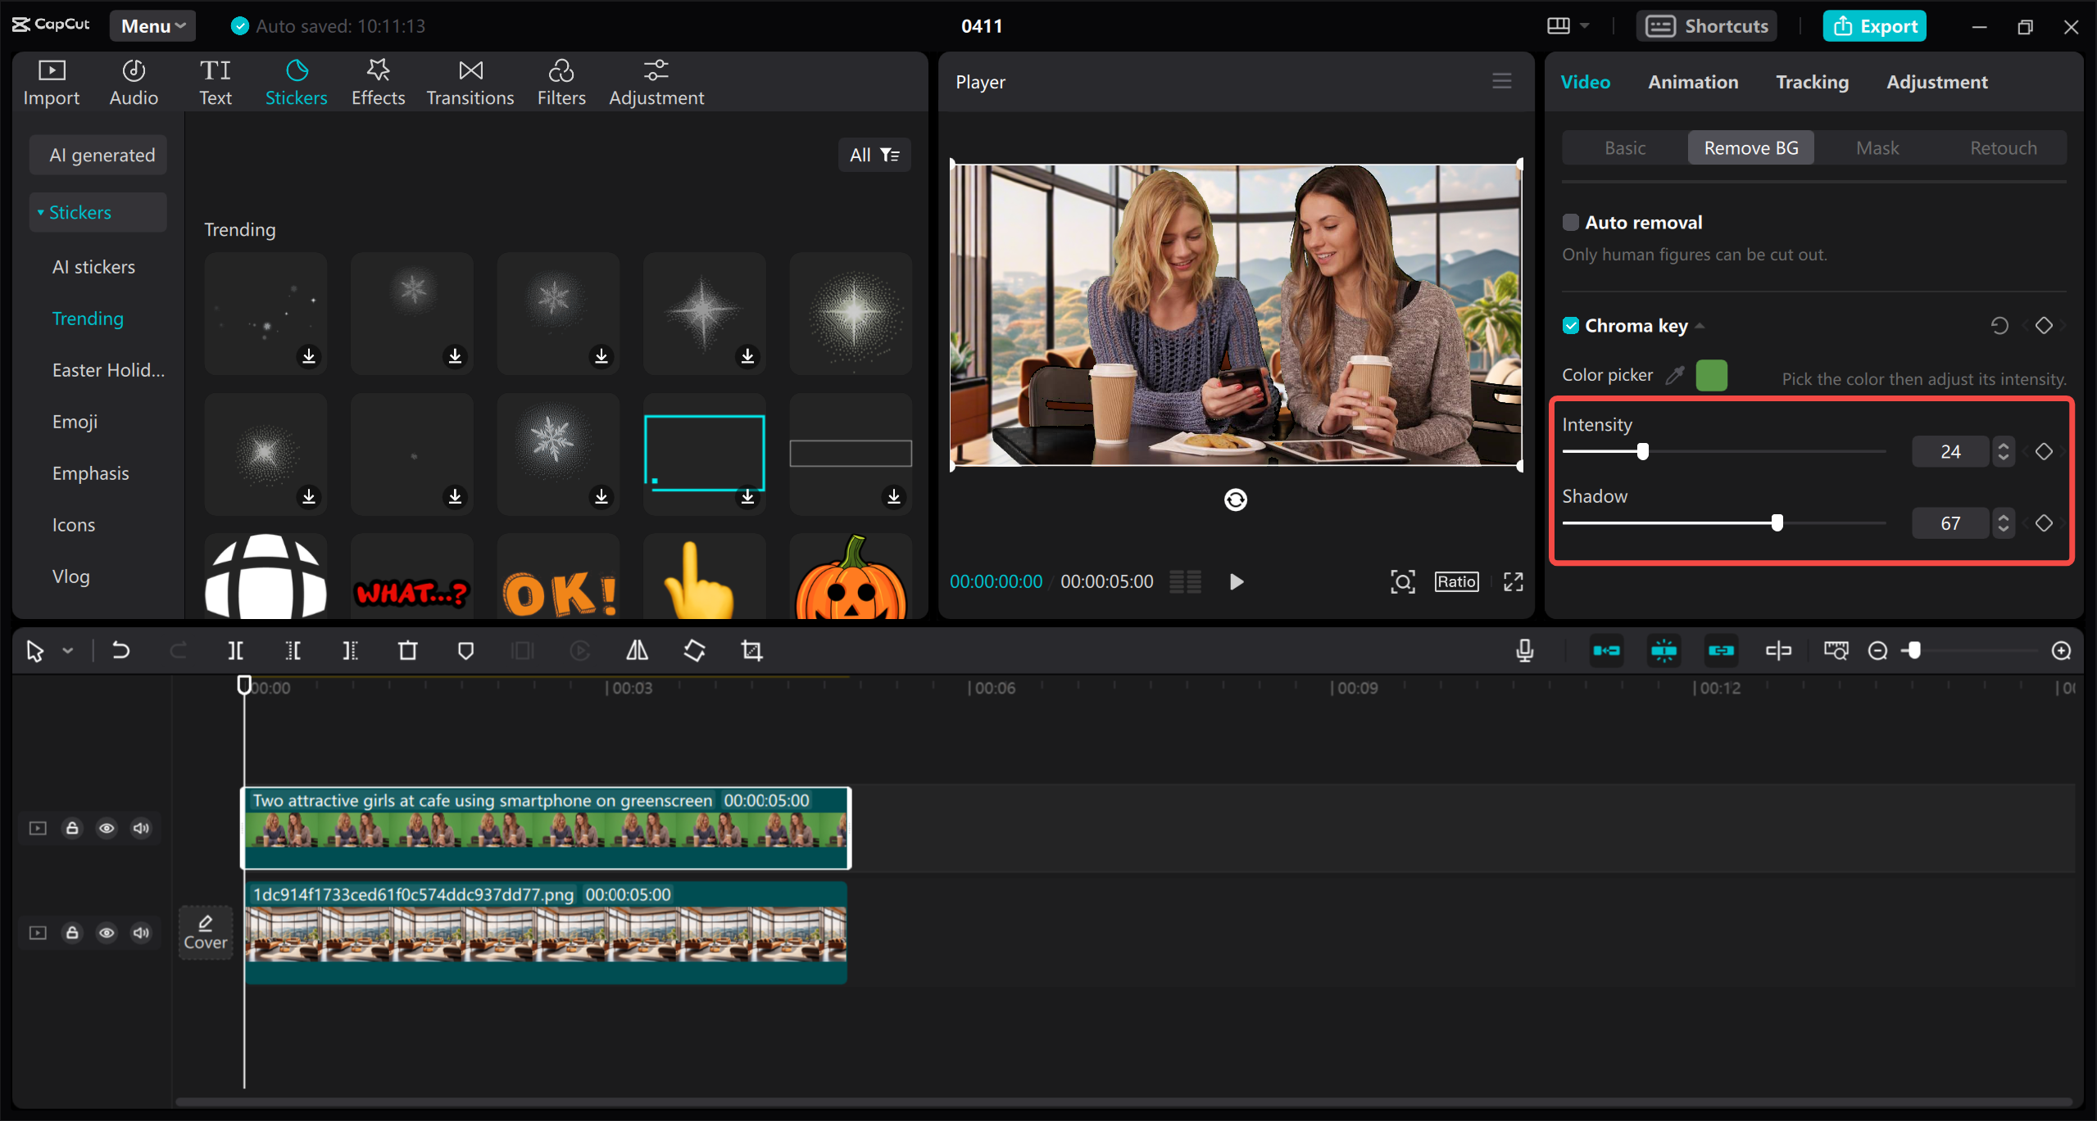Click the Export button
Image resolution: width=2097 pixels, height=1121 pixels.
pos(1878,24)
